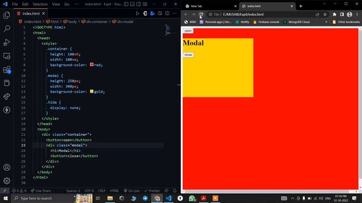Change the HTML language mode
This screenshot has width=362, height=203.
pyautogui.click(x=114, y=191)
